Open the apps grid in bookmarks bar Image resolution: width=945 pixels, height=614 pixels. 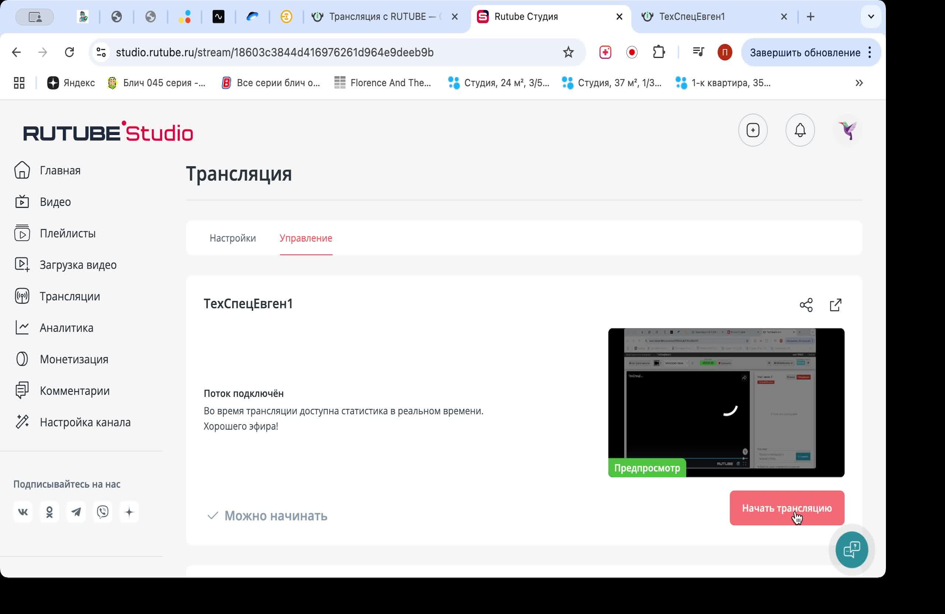[19, 83]
